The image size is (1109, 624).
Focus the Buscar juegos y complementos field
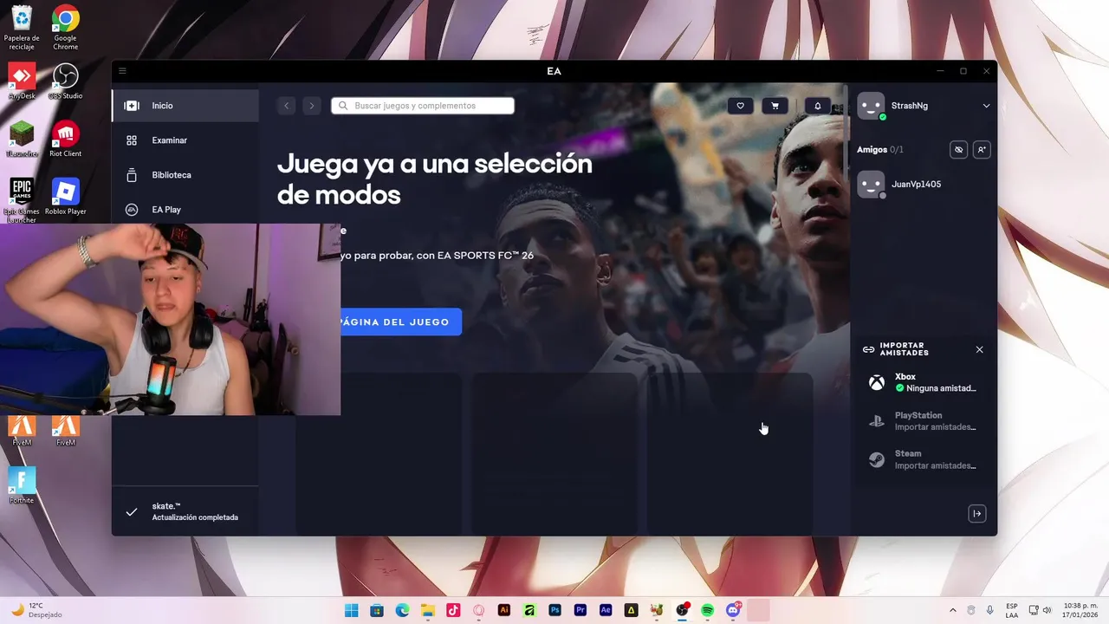(423, 106)
